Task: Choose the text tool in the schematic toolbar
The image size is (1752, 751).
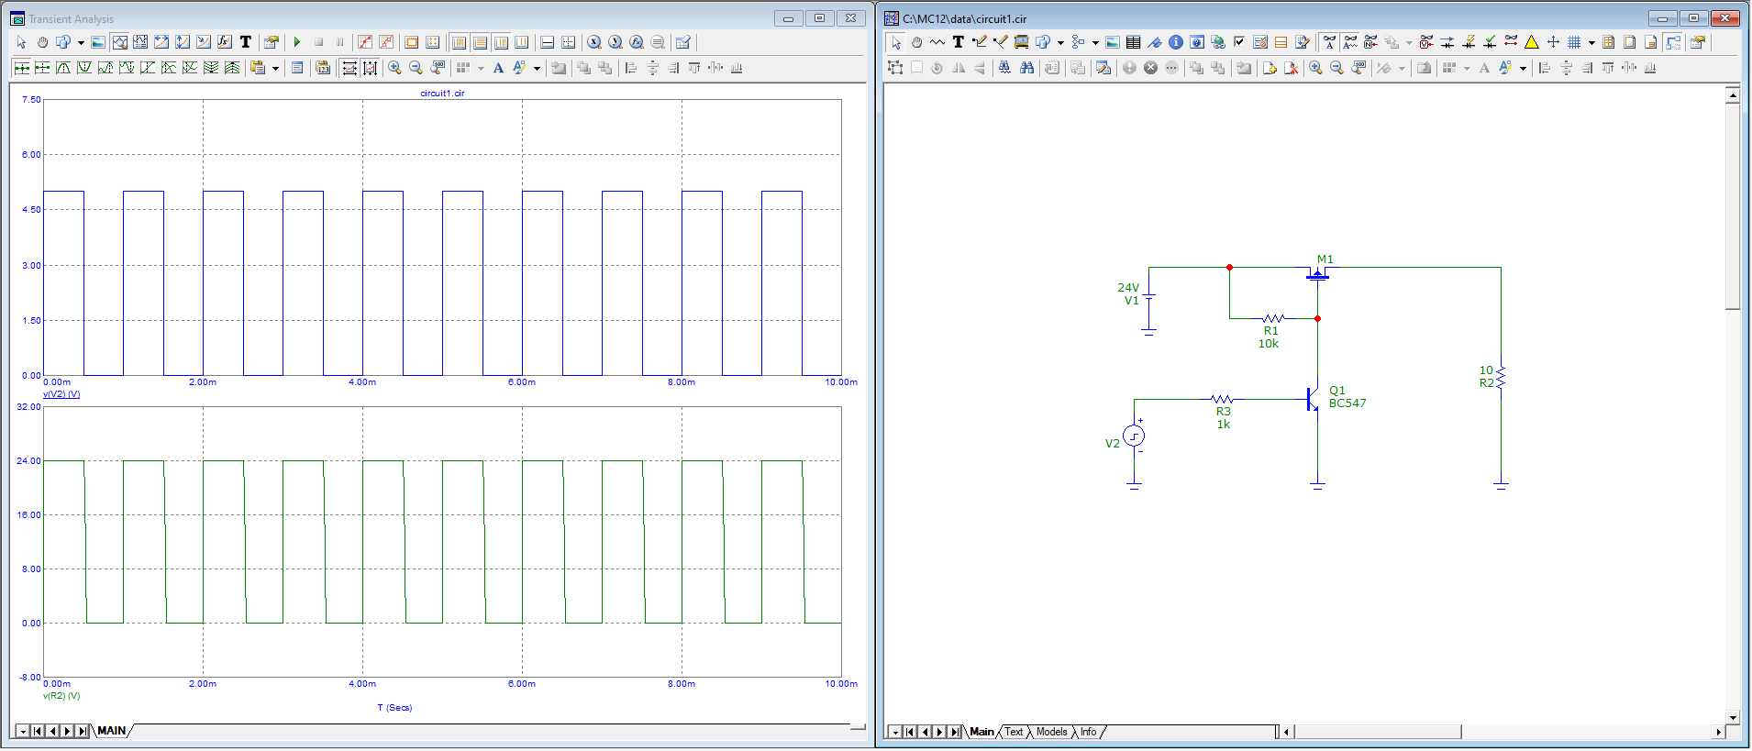Action: point(958,42)
